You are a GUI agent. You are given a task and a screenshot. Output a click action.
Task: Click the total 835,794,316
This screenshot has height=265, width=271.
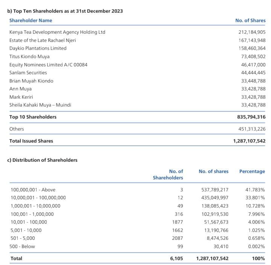click(251, 117)
